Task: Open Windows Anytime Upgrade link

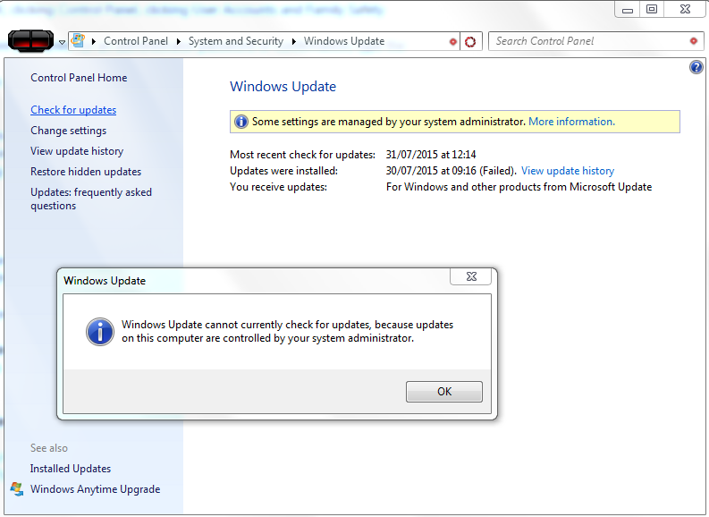Action: pyautogui.click(x=95, y=489)
